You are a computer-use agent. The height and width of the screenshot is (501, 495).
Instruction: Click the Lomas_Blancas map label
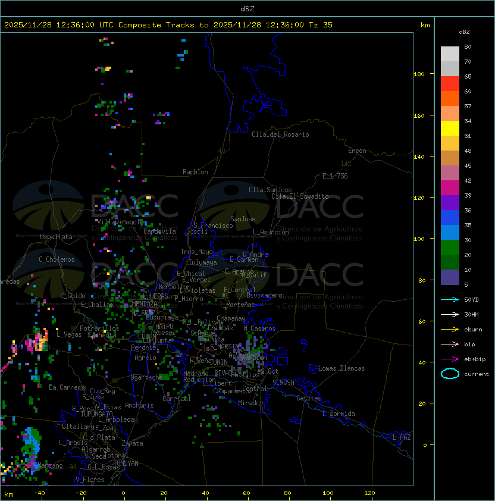click(342, 368)
